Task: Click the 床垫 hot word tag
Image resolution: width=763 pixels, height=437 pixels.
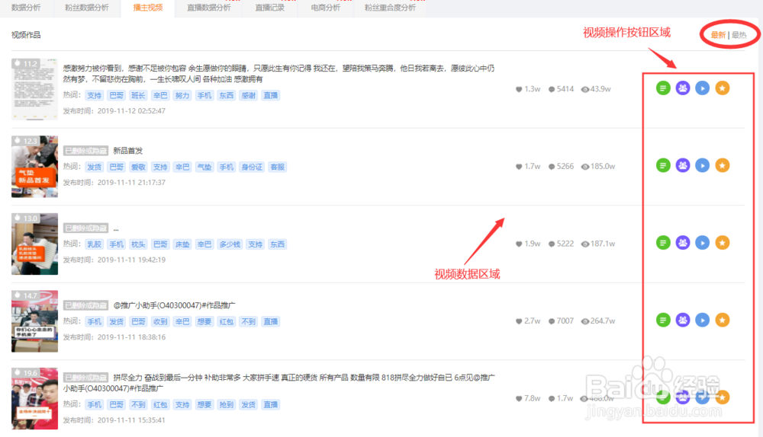Action: click(182, 244)
